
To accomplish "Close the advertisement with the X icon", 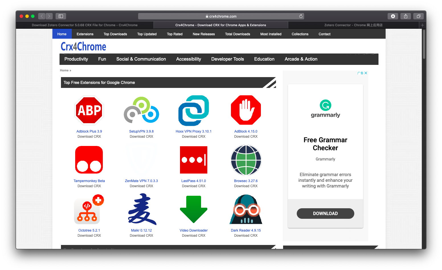I will pos(366,73).
